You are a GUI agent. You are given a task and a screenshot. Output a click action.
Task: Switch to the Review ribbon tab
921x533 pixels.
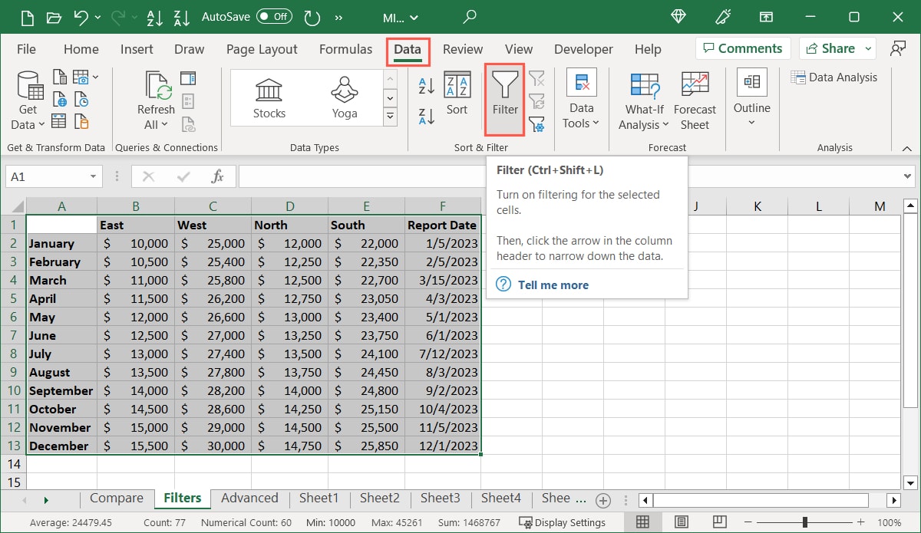click(x=462, y=49)
